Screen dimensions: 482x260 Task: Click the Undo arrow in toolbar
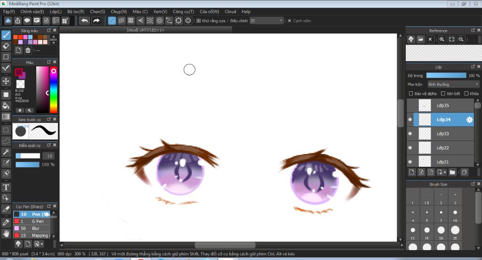pos(84,21)
